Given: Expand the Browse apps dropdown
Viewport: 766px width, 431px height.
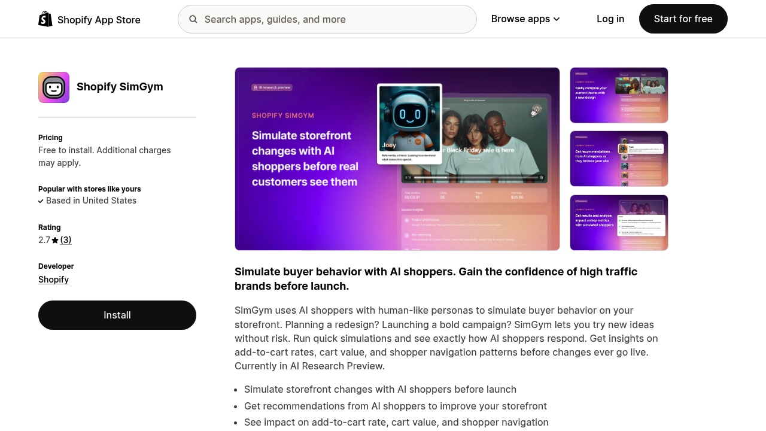Looking at the screenshot, I should click(x=557, y=19).
